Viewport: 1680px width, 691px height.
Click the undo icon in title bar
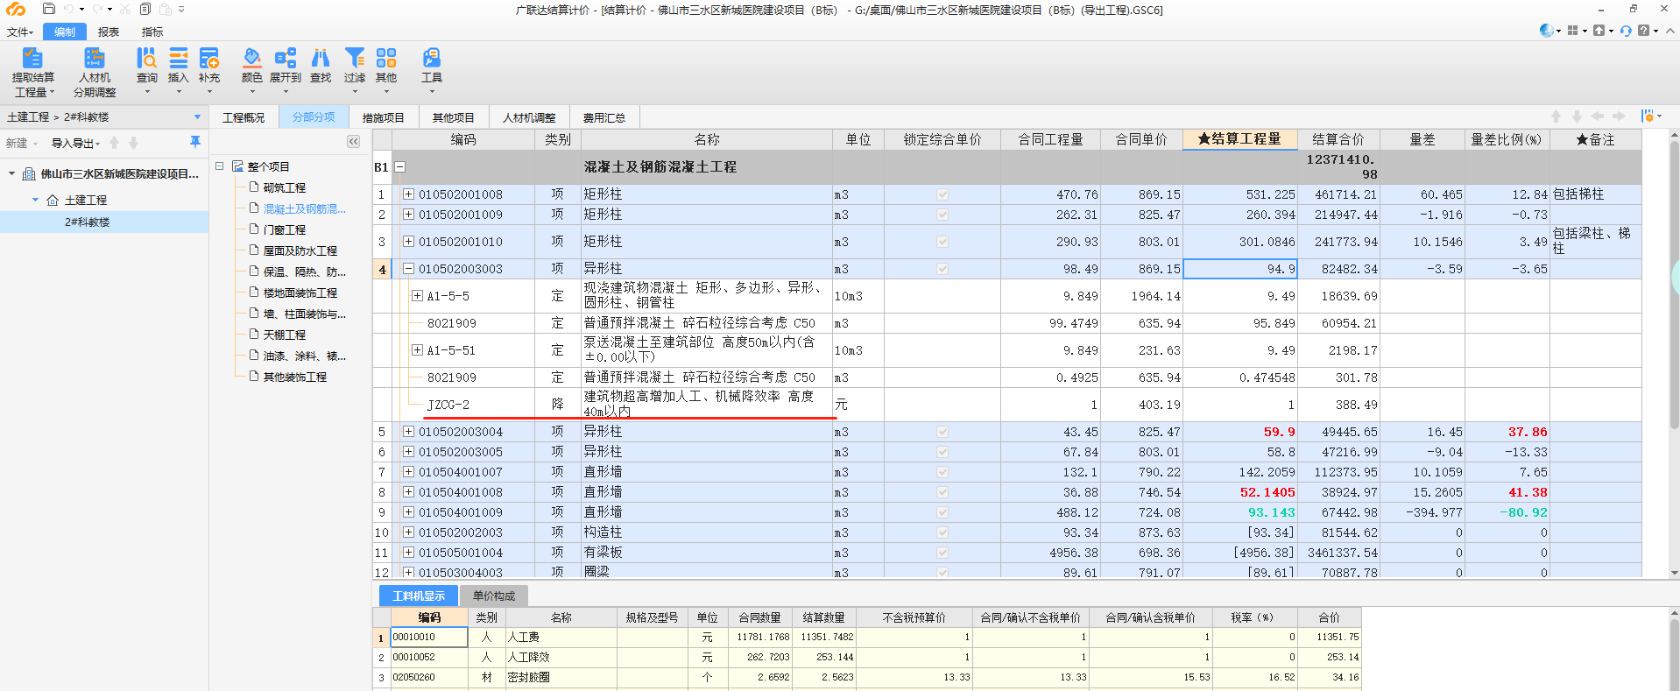point(69,9)
